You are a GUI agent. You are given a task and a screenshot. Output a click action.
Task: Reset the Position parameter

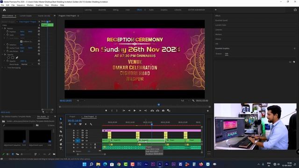[39, 32]
